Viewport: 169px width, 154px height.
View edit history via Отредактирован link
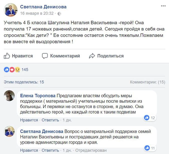(x=91, y=150)
